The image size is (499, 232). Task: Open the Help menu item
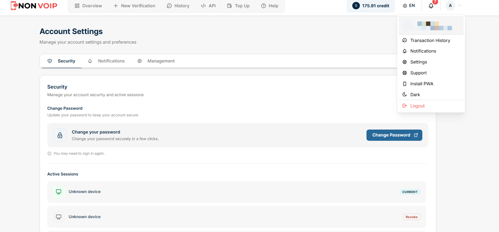270,6
